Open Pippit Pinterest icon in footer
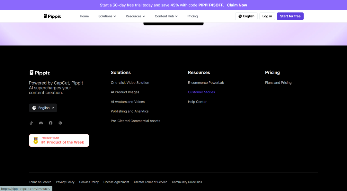Viewport: 347px width, 191px height. 60,123
